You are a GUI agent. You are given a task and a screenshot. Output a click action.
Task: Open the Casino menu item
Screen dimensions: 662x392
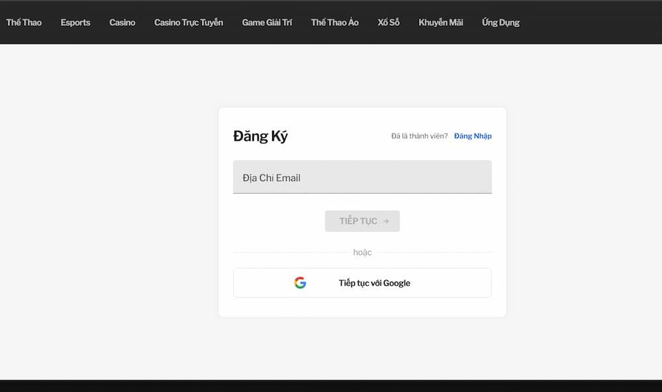[122, 22]
